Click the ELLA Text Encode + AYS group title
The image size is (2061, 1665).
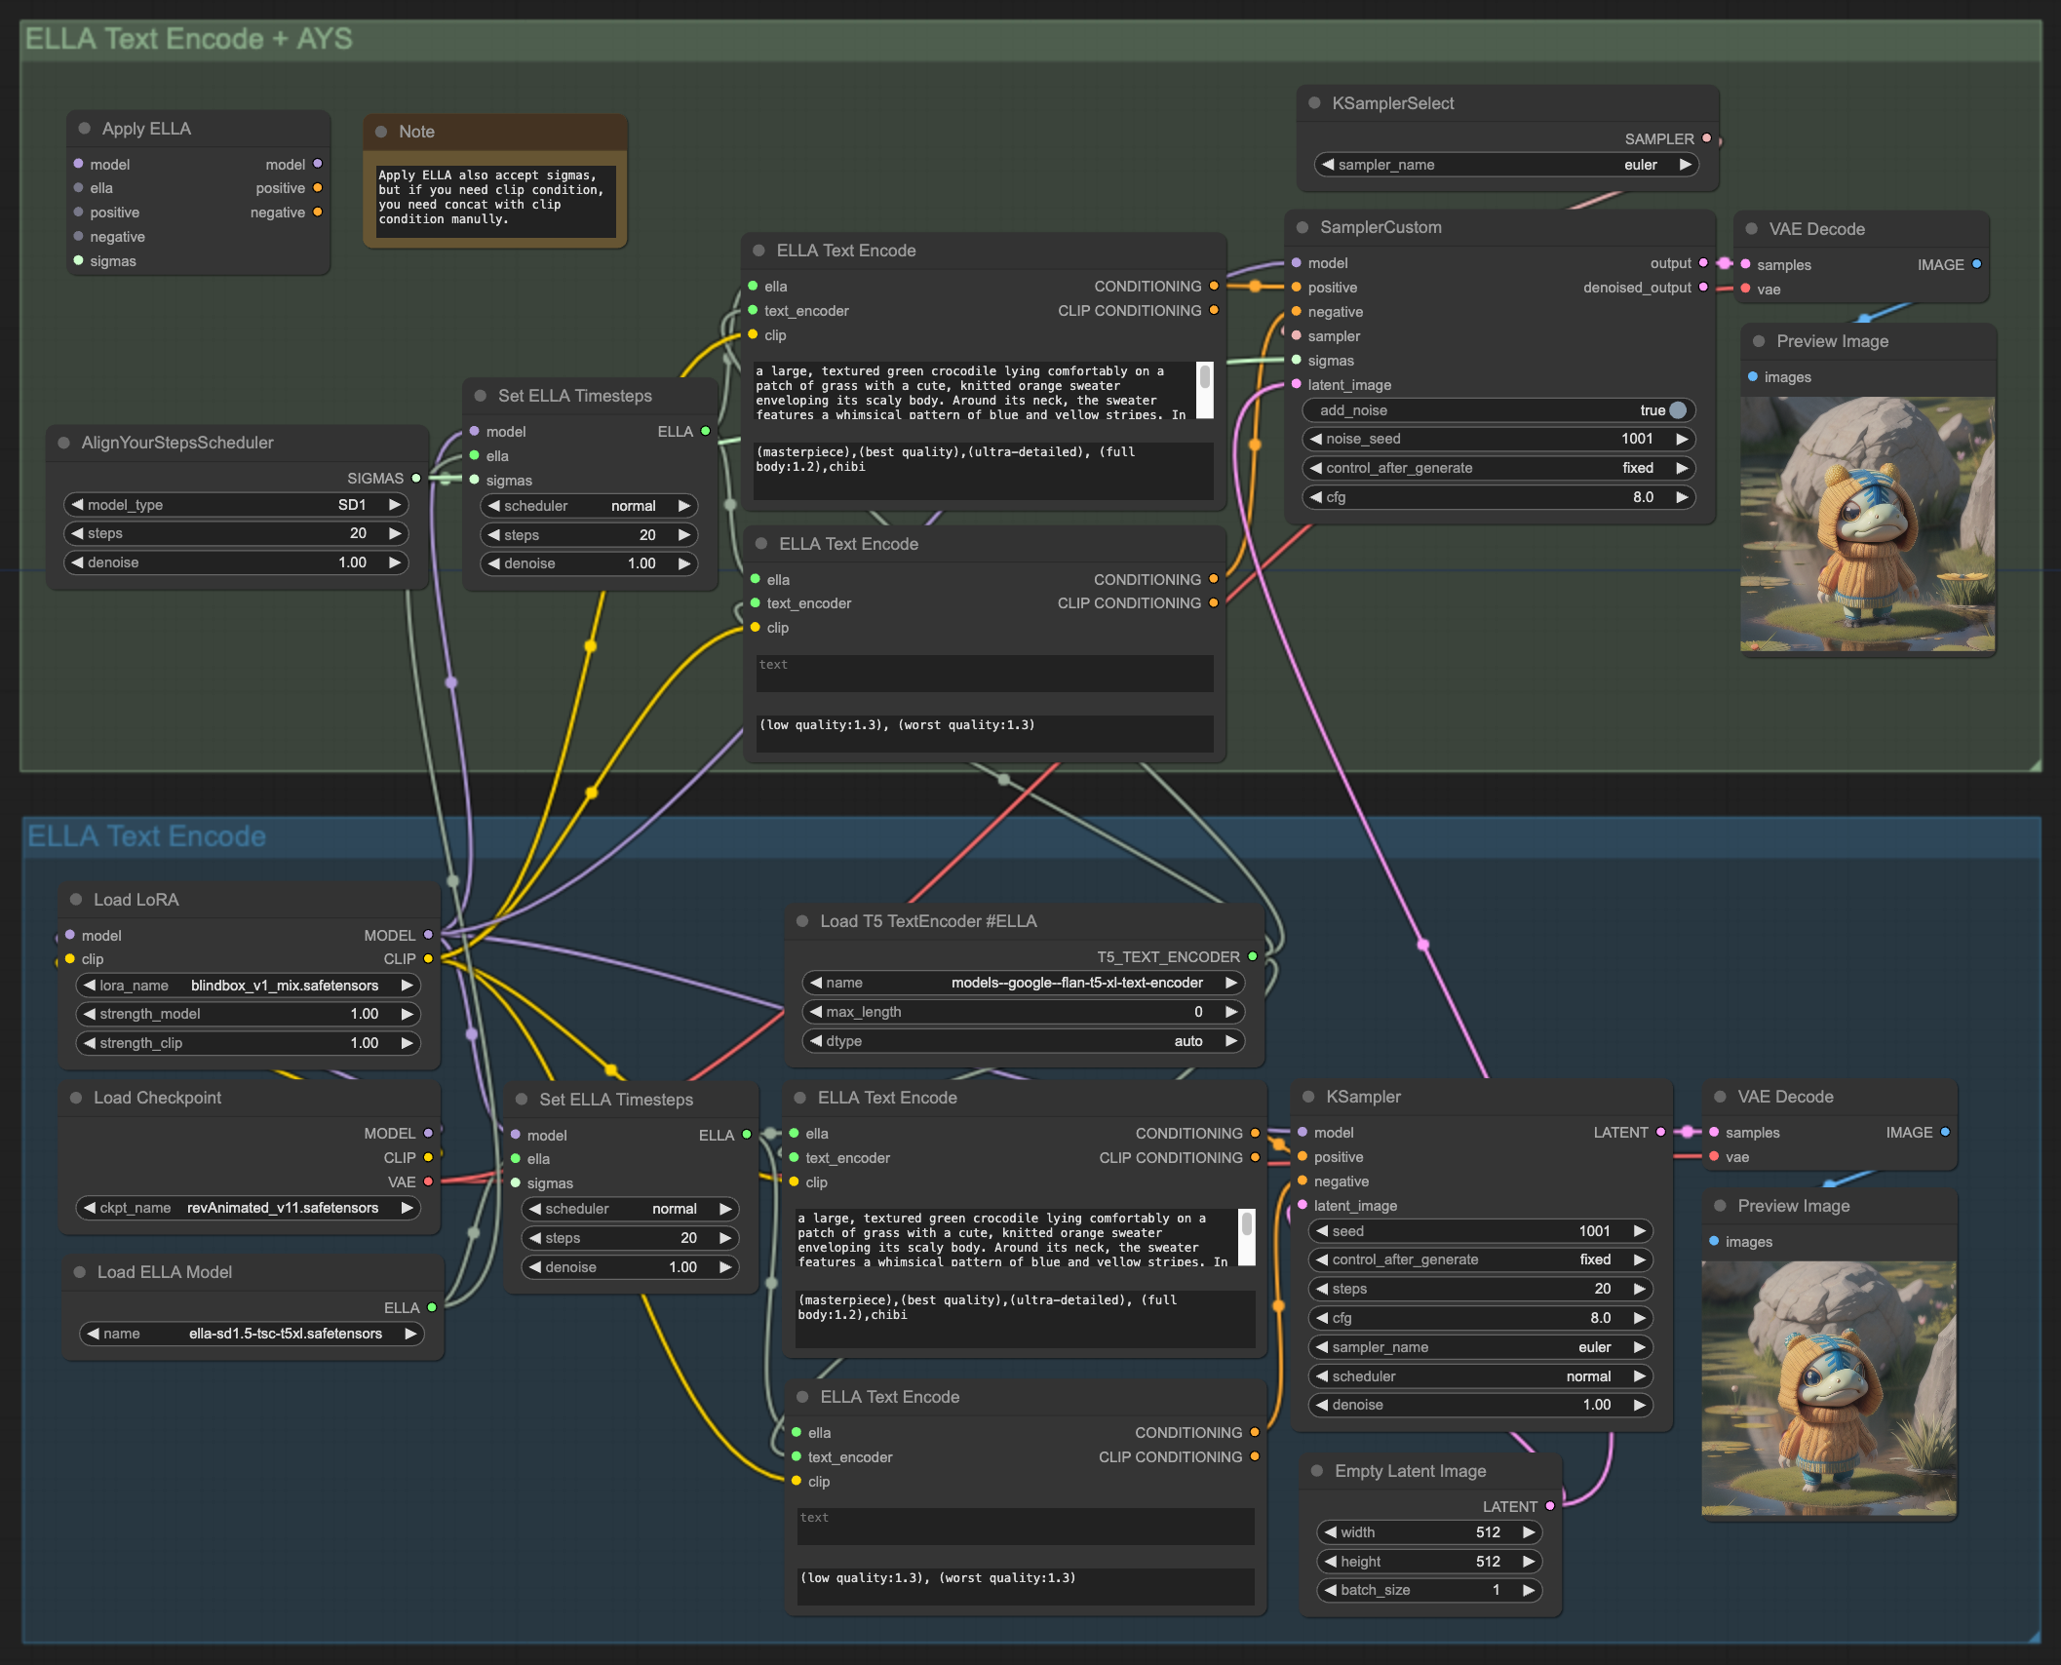coord(189,39)
